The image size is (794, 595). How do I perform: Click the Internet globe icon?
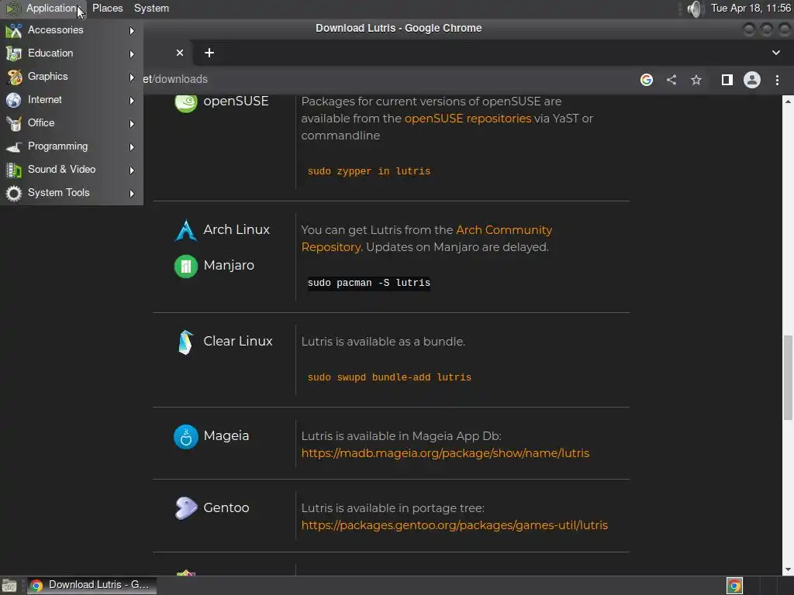click(14, 100)
